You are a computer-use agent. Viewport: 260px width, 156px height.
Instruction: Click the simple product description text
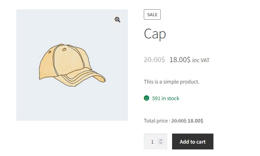pos(171,82)
